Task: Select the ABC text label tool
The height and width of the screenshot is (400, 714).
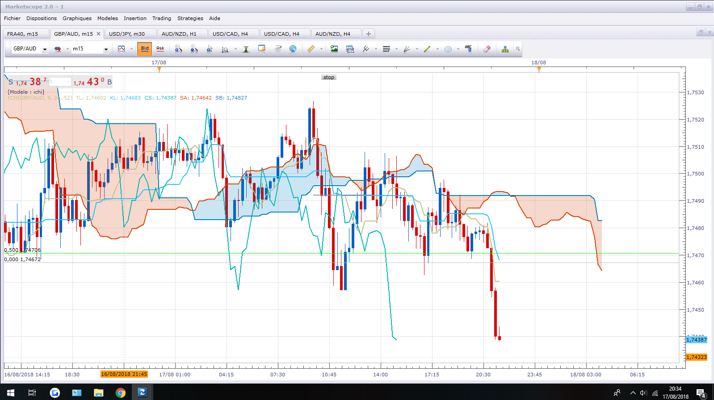Action: click(468, 49)
